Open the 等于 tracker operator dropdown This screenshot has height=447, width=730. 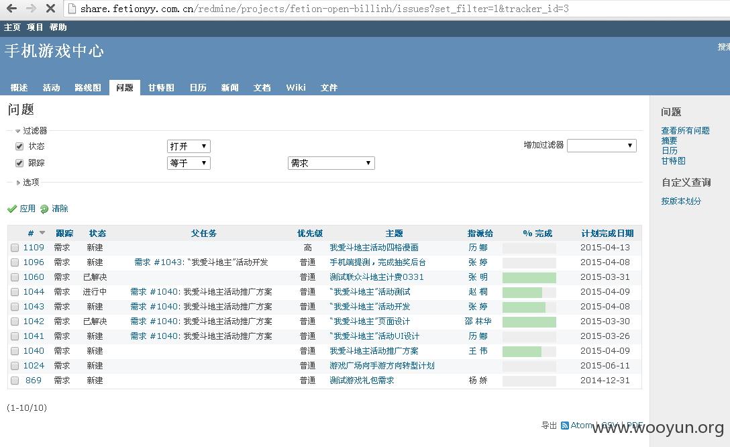189,163
